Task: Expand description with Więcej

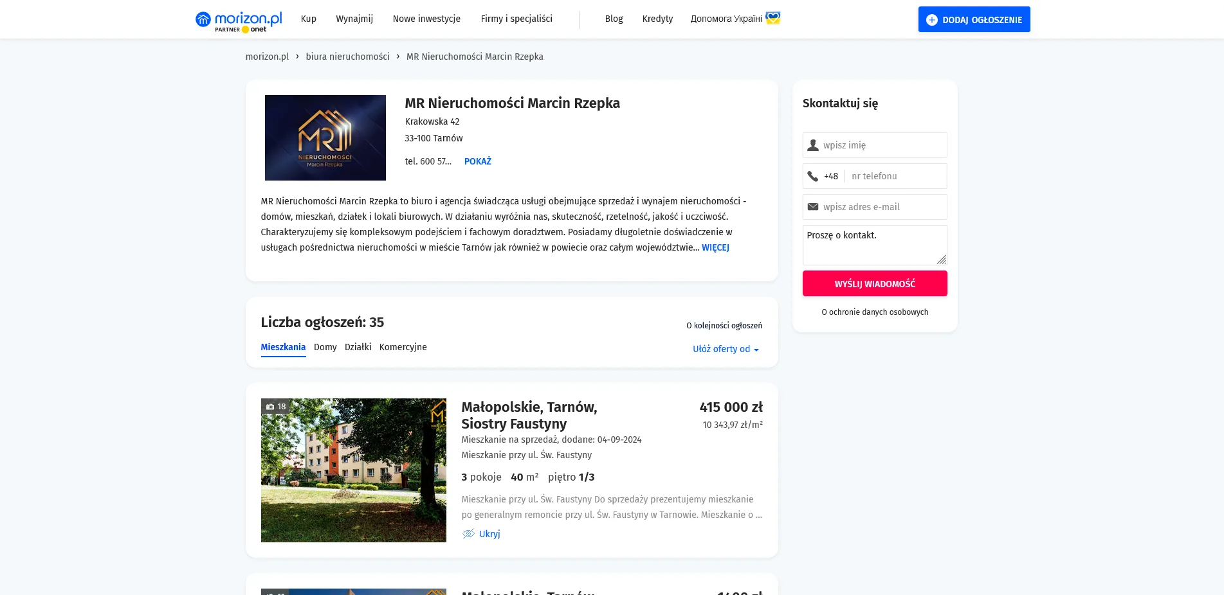Action: (x=715, y=247)
